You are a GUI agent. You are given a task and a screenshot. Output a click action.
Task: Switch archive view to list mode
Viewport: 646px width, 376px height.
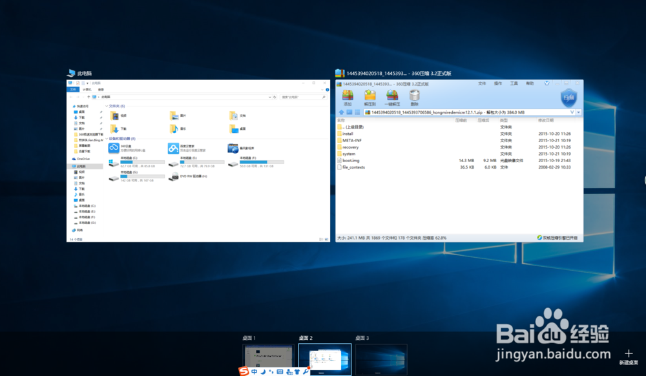point(357,111)
